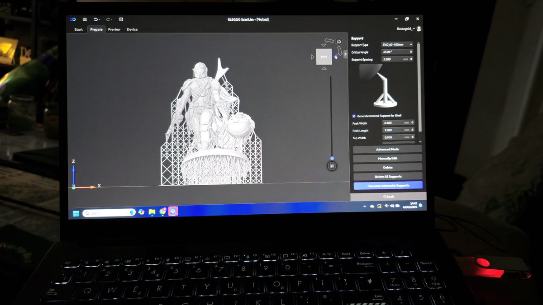Click the redo arrow icon
Screen dimensions: 543x305
(x=108, y=19)
